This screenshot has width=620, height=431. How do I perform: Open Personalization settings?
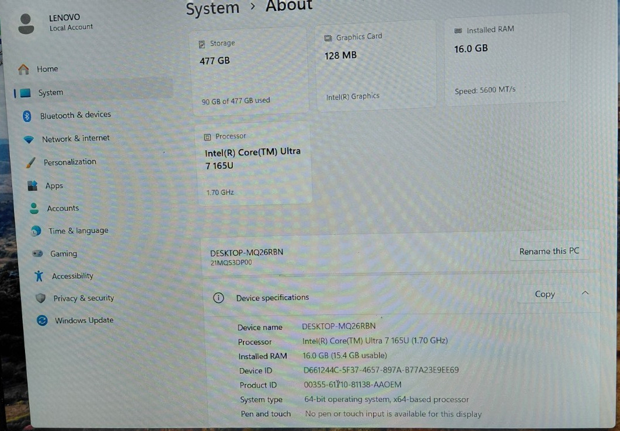(x=70, y=162)
